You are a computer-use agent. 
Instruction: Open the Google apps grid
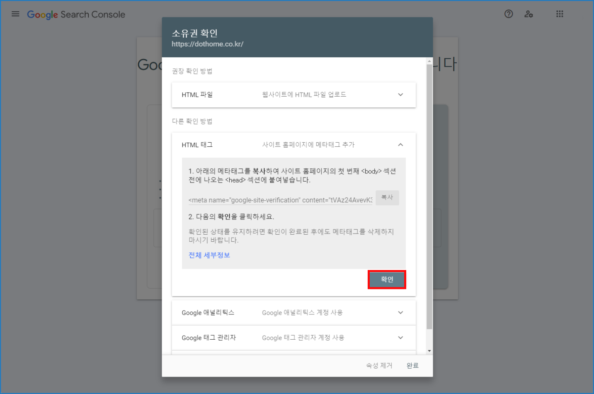tap(560, 14)
